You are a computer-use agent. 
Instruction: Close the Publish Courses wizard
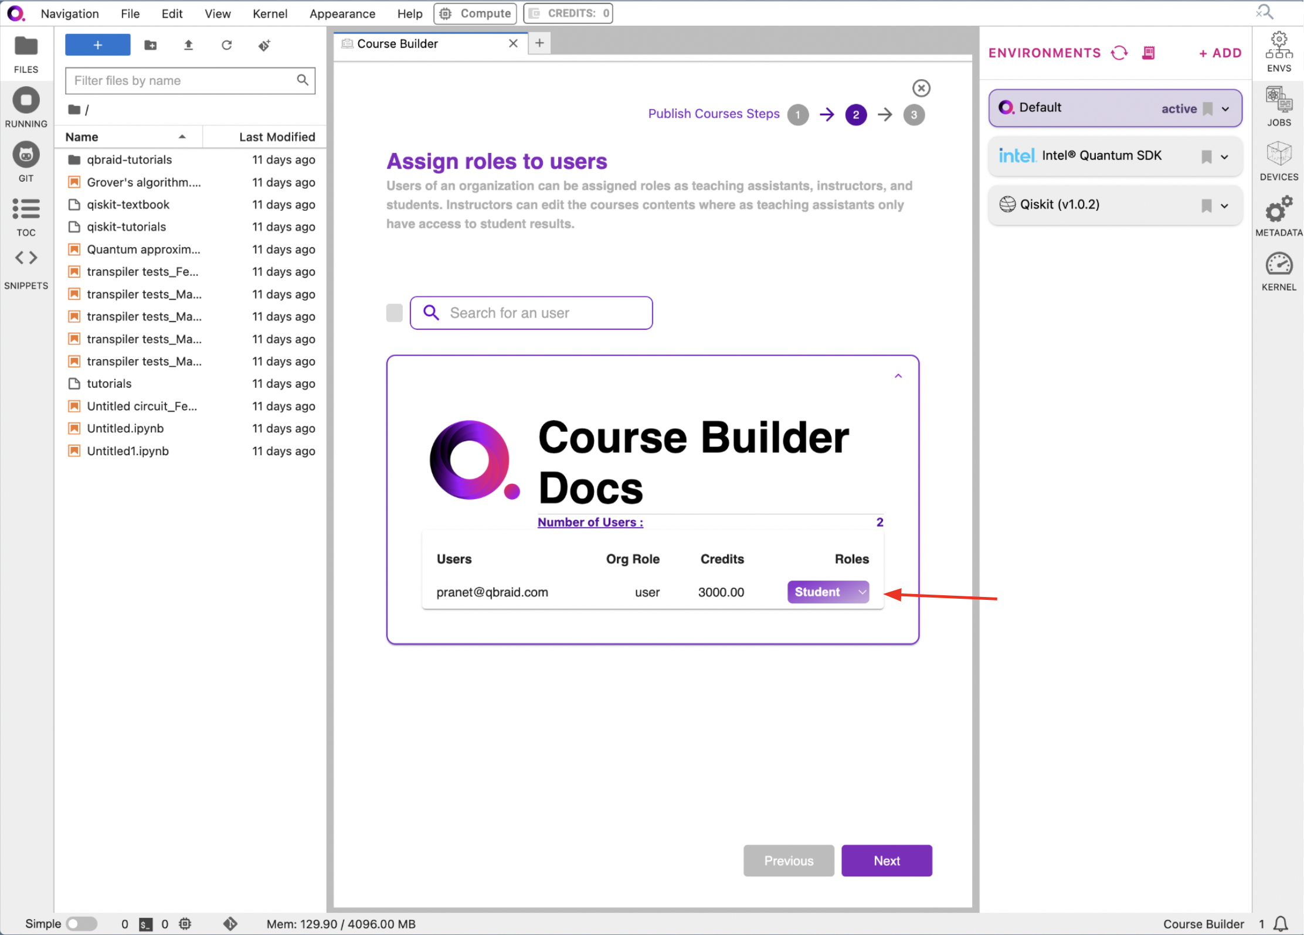click(921, 88)
